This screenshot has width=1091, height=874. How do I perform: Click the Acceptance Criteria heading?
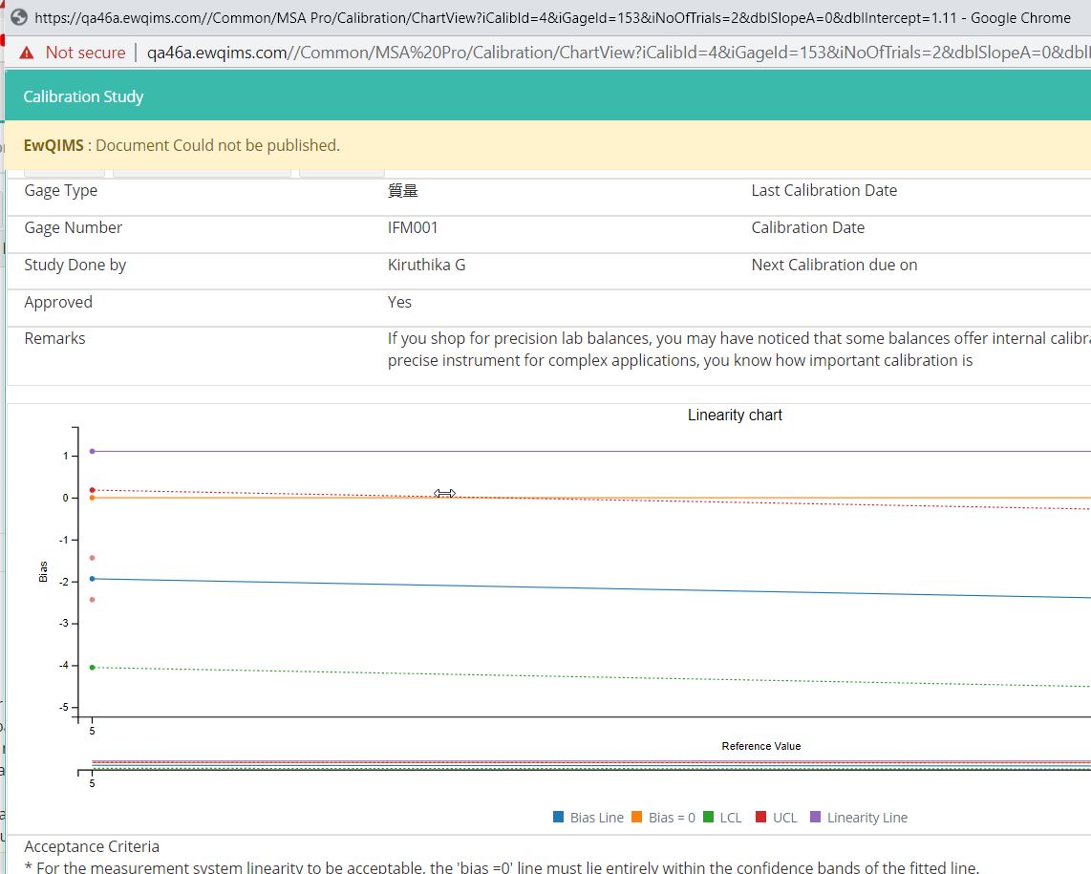coord(92,846)
